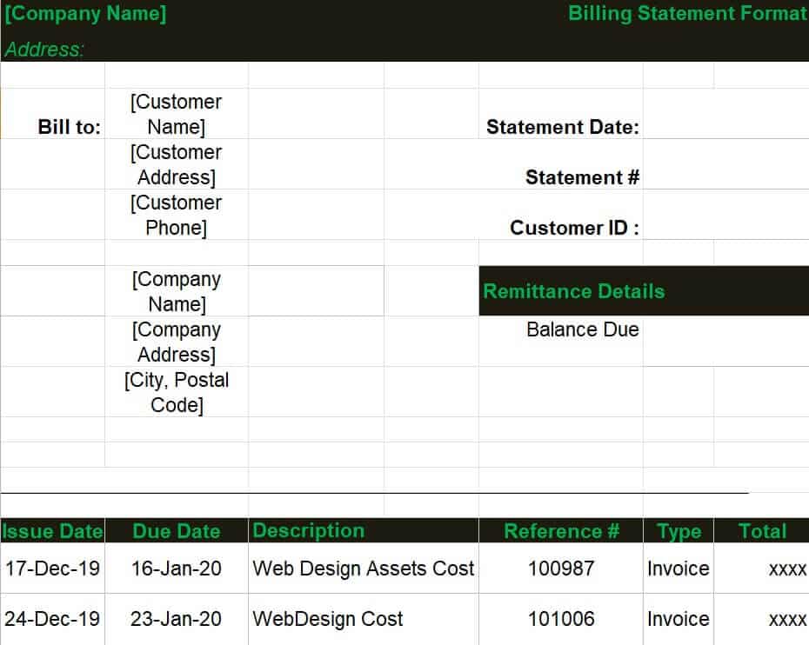The image size is (809, 645).
Task: Select the Billing Statement Format title
Action: click(x=687, y=14)
